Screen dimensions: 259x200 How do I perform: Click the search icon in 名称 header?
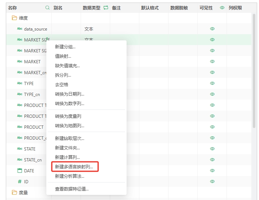[47, 8]
